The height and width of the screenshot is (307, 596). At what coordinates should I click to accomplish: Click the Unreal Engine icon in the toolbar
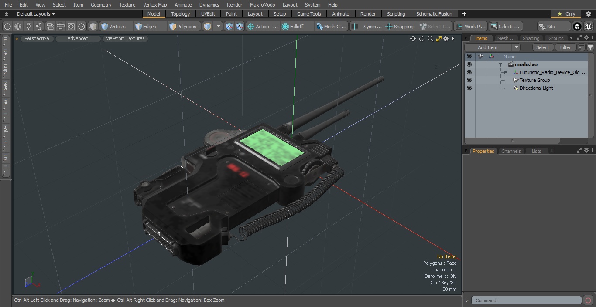click(x=588, y=27)
